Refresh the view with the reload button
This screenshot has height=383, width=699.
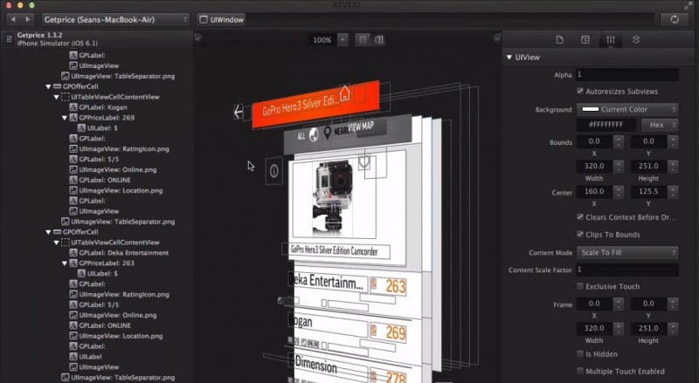click(x=675, y=19)
